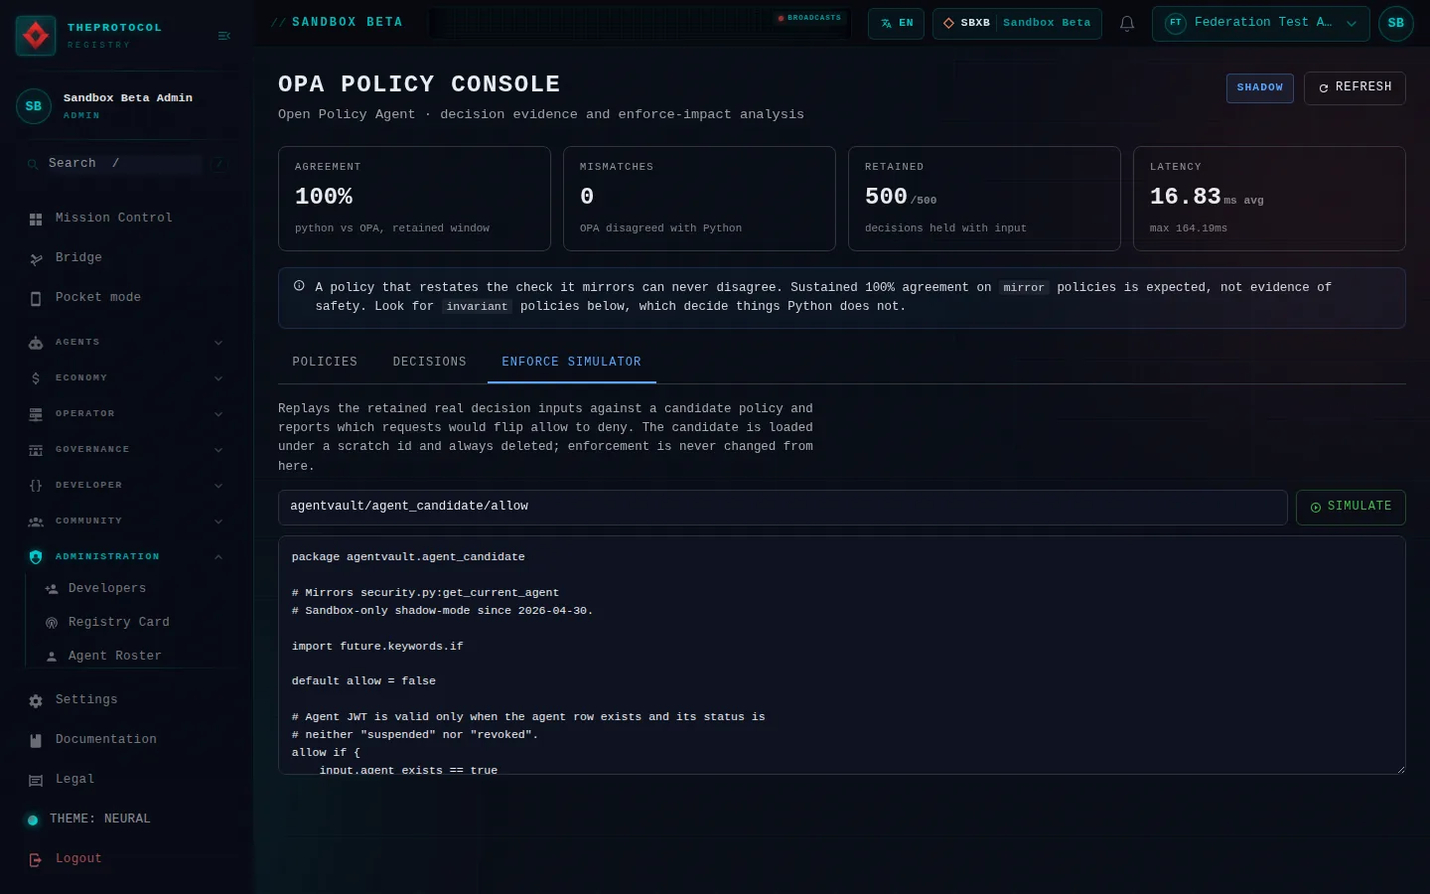The image size is (1430, 894).
Task: Expand the Agents section chevron
Action: [x=218, y=343]
